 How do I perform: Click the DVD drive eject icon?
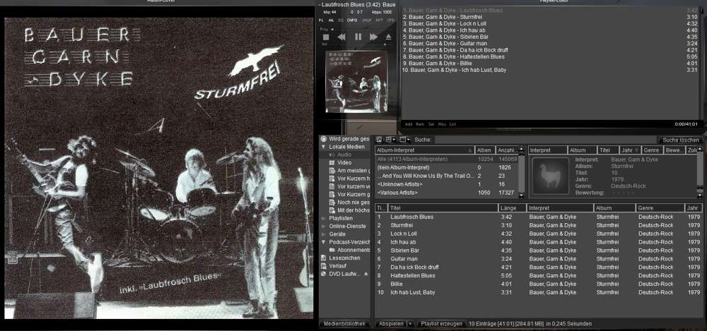tap(366, 273)
